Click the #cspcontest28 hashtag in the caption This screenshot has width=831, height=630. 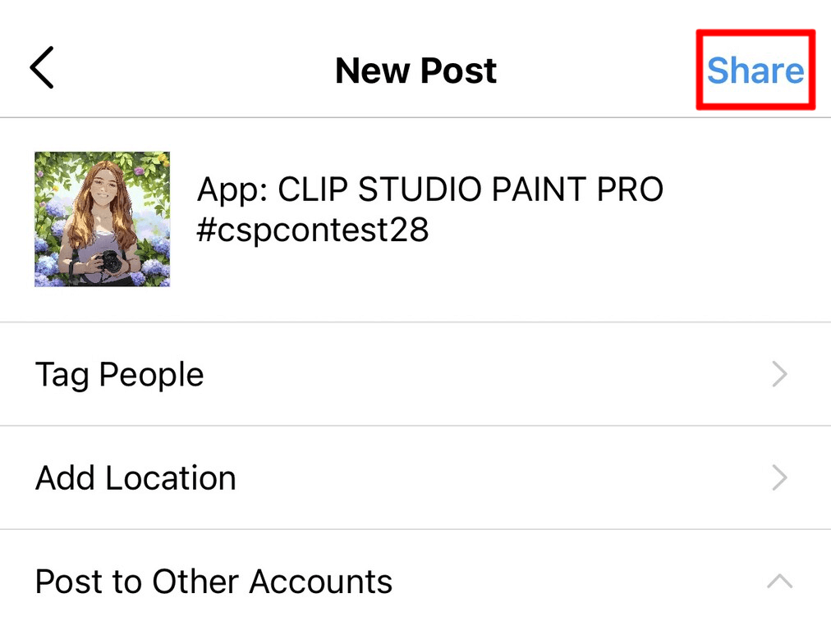click(313, 231)
